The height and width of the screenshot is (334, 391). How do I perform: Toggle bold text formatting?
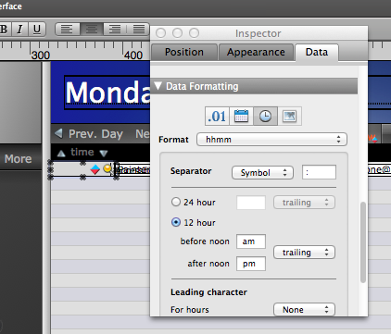point(5,30)
